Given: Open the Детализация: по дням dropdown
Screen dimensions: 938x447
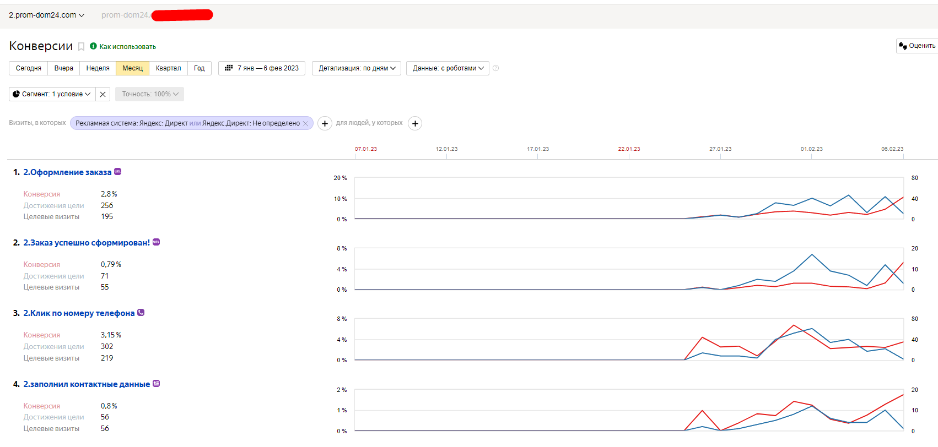Looking at the screenshot, I should point(357,68).
